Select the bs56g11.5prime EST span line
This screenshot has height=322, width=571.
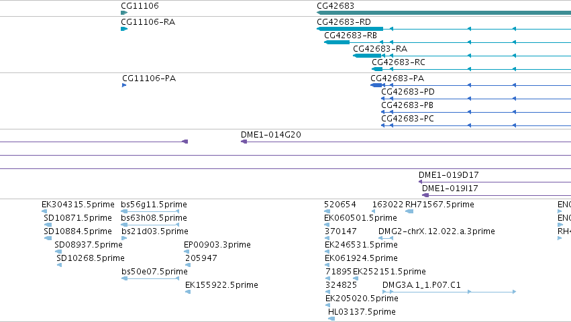click(150, 211)
